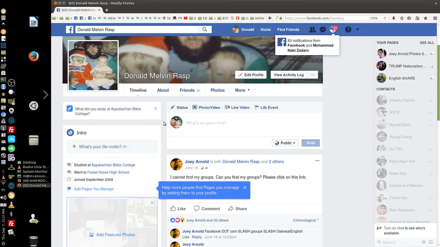
Task: Open the Friends 44 tab
Action: coord(190,90)
